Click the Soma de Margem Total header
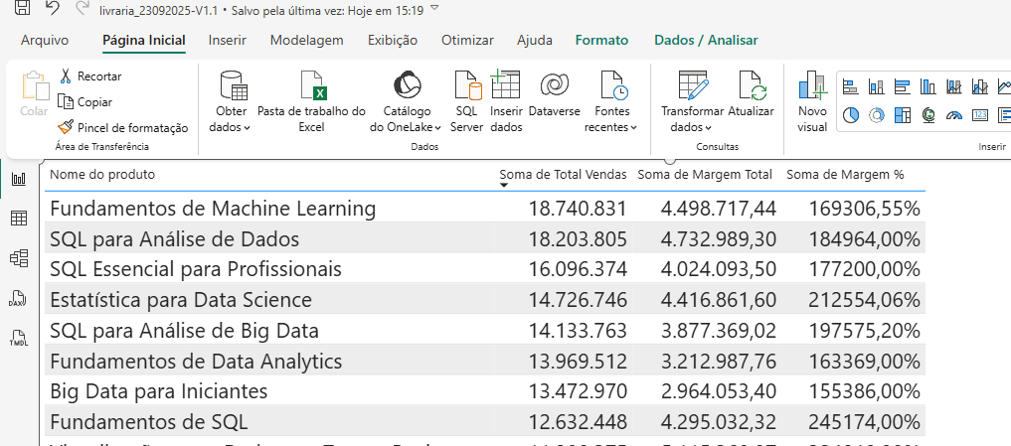The width and height of the screenshot is (1011, 446). click(705, 175)
